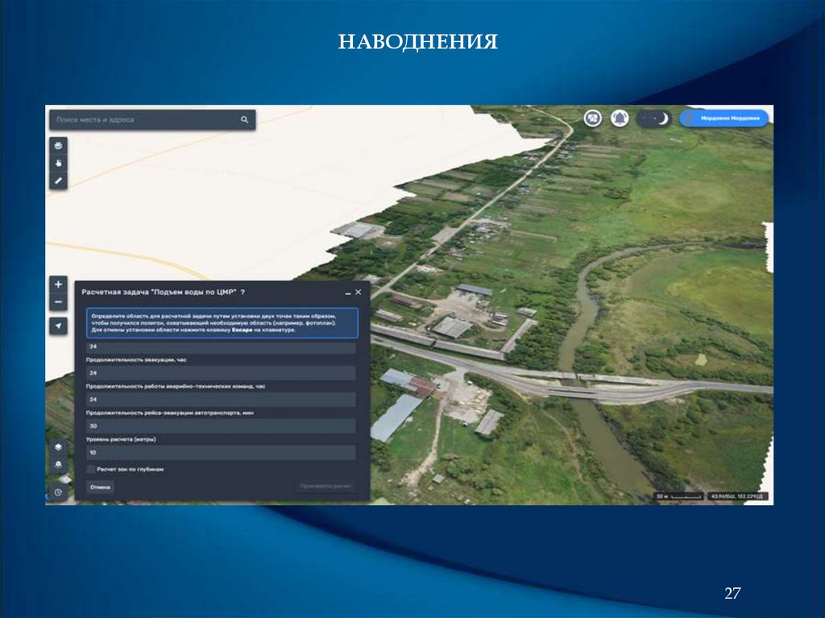The height and width of the screenshot is (618, 825).
Task: Click the help question mark in panel title
Action: click(x=243, y=292)
